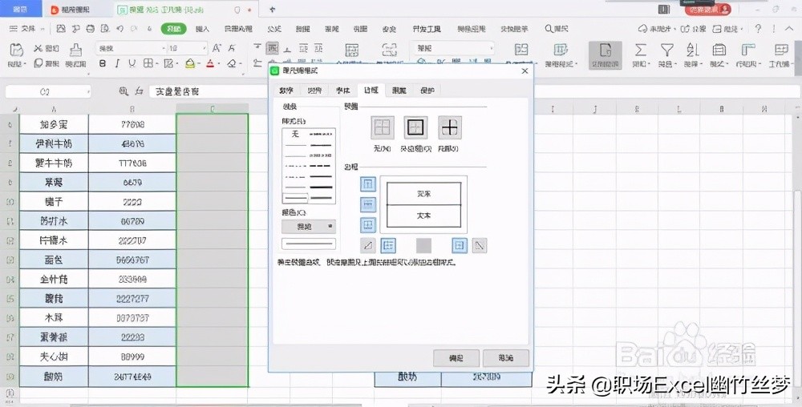Viewport: 802px width, 407px height.
Task: Switch to the Font tab in dialog
Action: (x=342, y=91)
